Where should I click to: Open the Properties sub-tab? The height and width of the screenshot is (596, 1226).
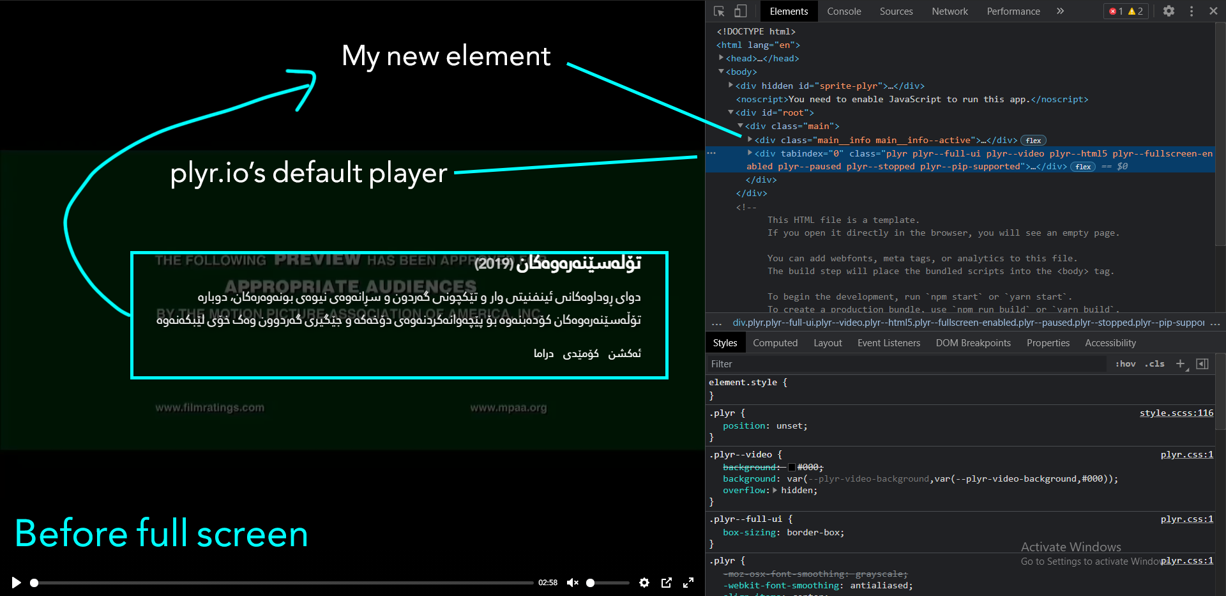tap(1048, 343)
